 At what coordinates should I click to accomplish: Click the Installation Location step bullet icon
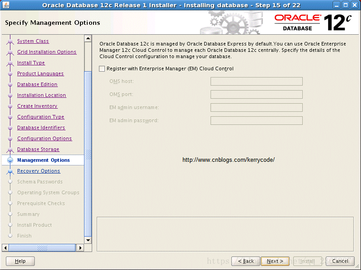(10, 95)
